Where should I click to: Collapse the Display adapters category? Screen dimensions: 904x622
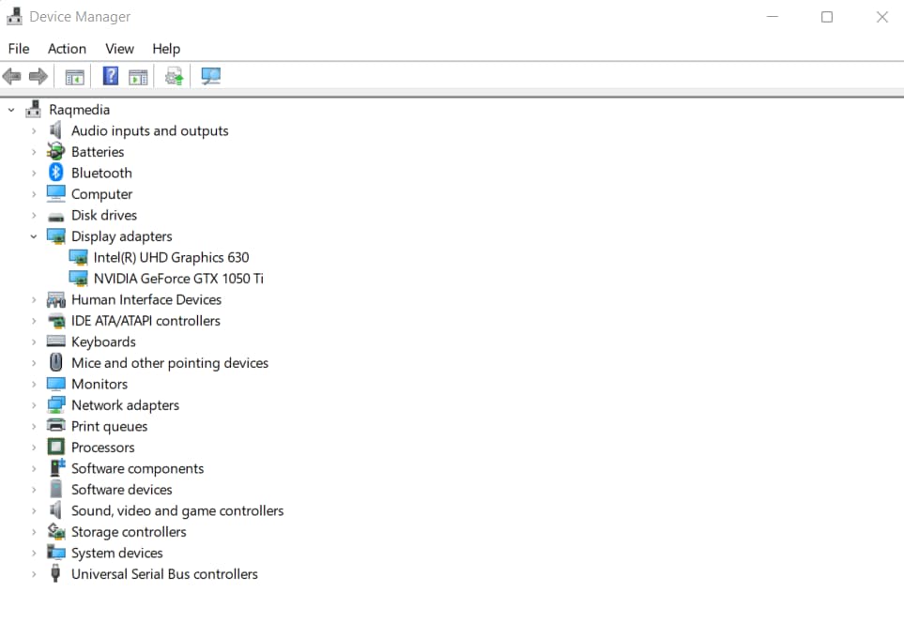(34, 236)
